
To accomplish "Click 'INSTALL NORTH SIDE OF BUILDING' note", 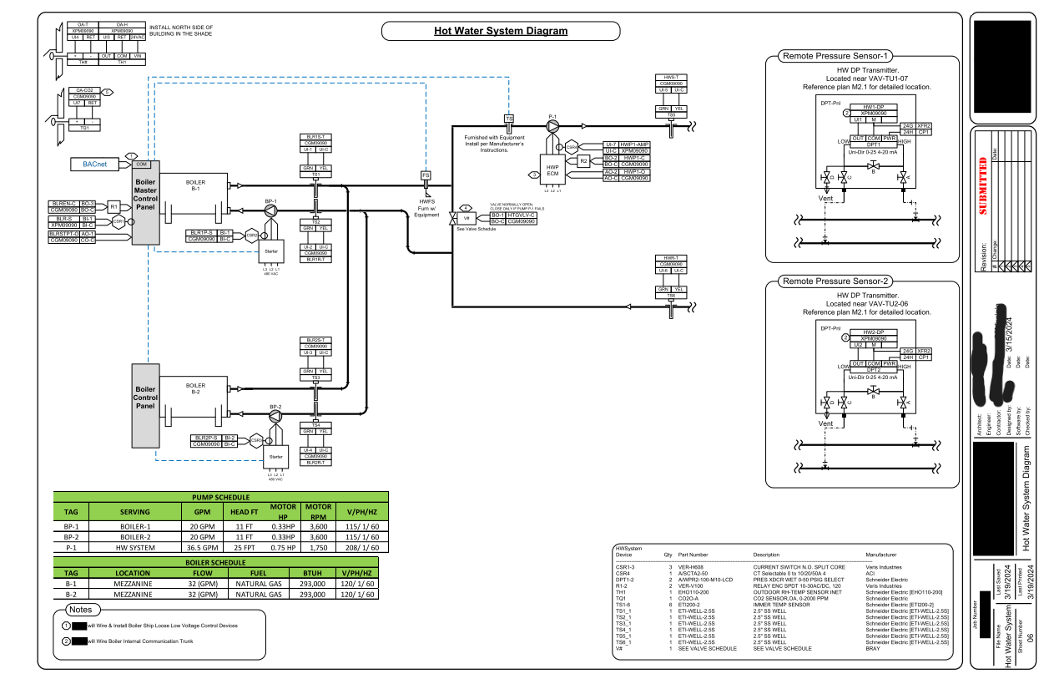I will [x=180, y=31].
